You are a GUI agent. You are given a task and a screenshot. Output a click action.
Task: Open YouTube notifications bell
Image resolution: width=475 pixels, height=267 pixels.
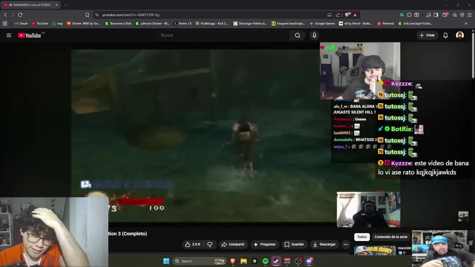(446, 35)
